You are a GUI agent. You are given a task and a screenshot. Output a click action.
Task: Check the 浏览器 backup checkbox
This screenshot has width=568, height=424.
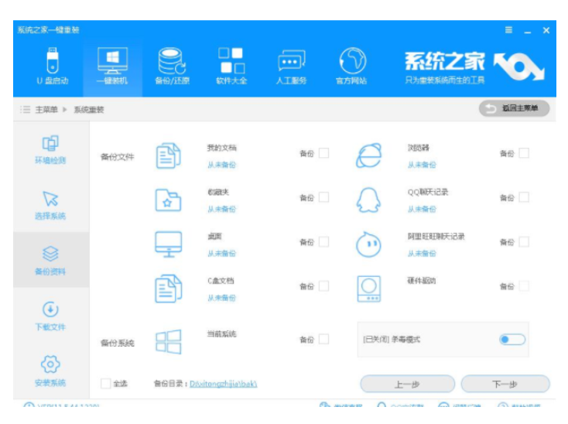[524, 153]
